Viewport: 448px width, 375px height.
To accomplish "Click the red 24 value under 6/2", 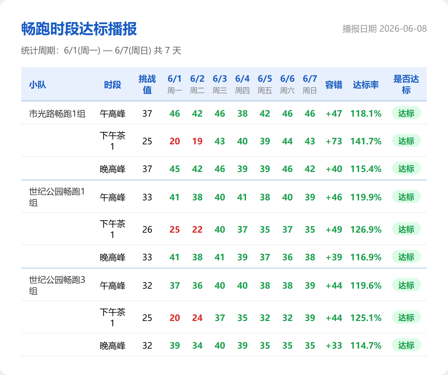I will pos(197,318).
